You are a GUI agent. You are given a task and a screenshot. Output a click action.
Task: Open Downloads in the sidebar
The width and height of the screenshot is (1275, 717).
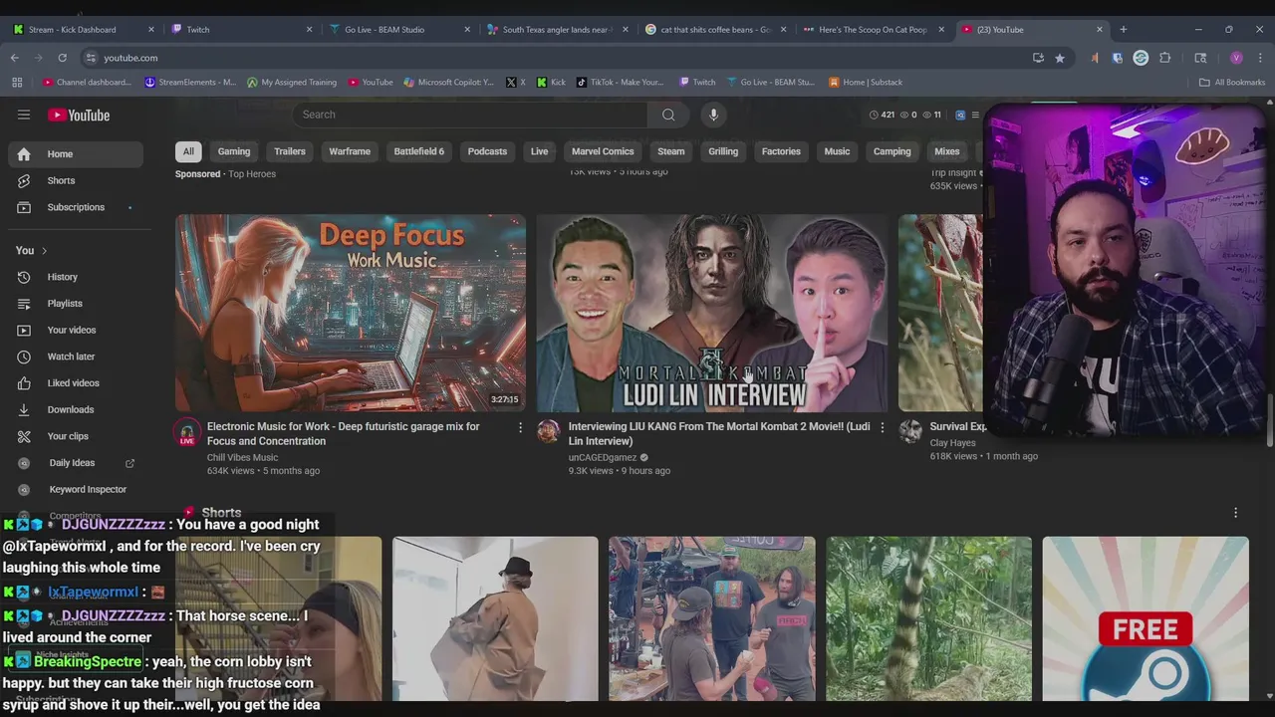76,409
